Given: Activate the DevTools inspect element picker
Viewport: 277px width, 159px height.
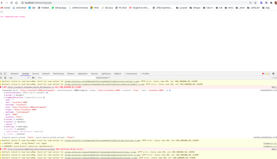Looking at the screenshot, I should pos(1,73).
